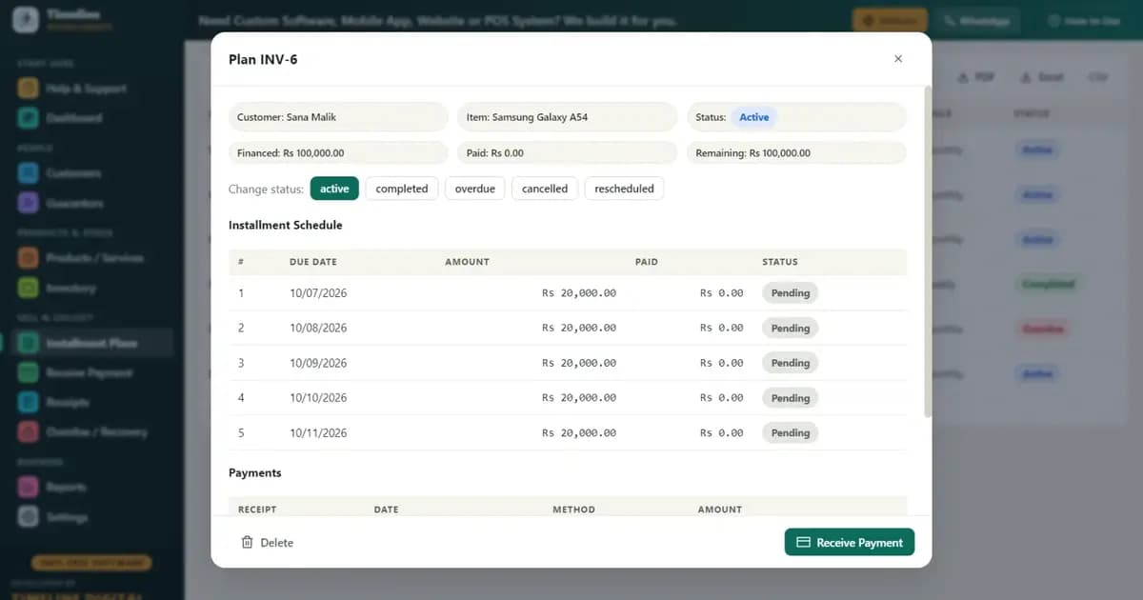Viewport: 1143px width, 600px height.
Task: Click Financed: Rs 100,000.00 field
Action: (338, 152)
